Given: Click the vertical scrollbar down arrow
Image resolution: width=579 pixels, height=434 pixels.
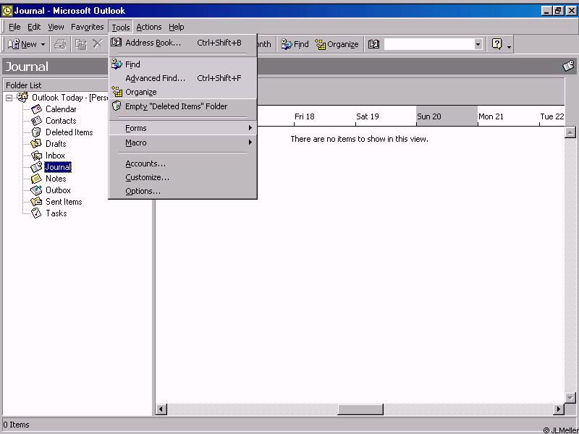Looking at the screenshot, I should [x=570, y=398].
